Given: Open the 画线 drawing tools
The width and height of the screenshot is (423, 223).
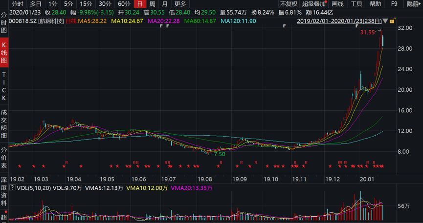Looking at the screenshot, I should point(338,4).
